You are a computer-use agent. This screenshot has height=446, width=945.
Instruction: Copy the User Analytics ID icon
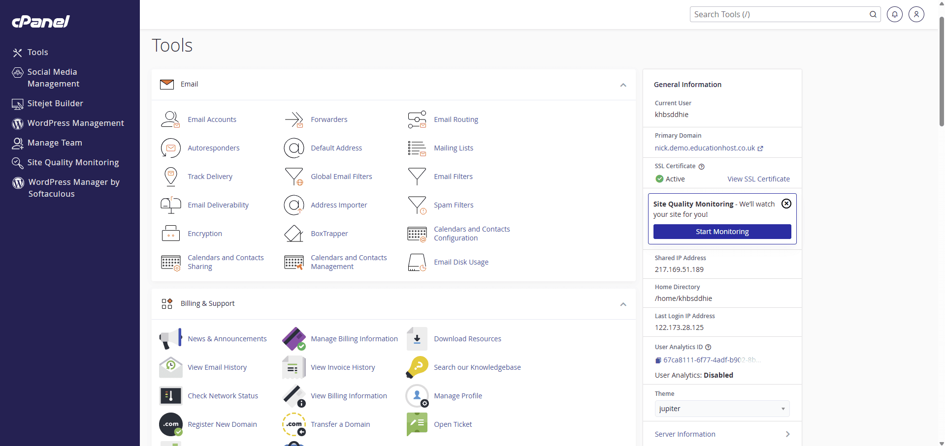coord(658,360)
